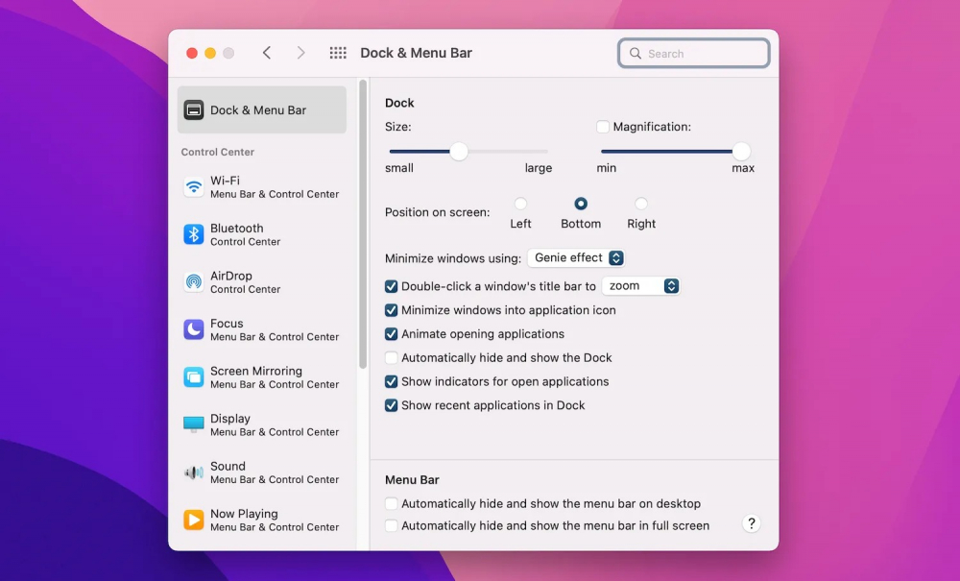
Task: Click the Search field
Action: click(694, 54)
